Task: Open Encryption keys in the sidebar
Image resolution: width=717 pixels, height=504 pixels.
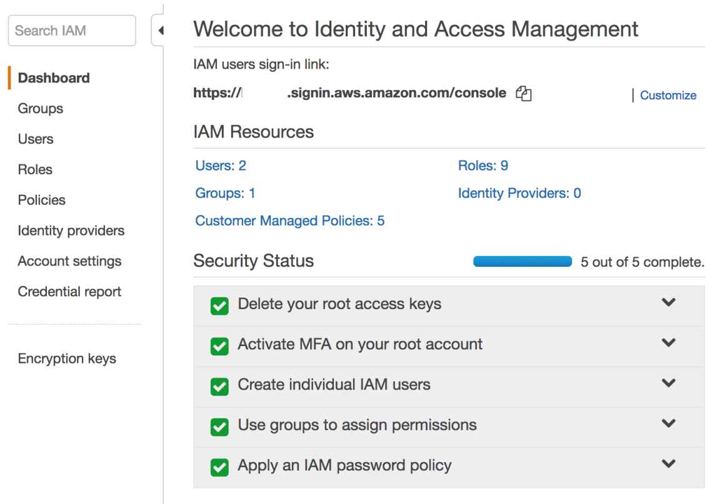Action: [x=67, y=358]
